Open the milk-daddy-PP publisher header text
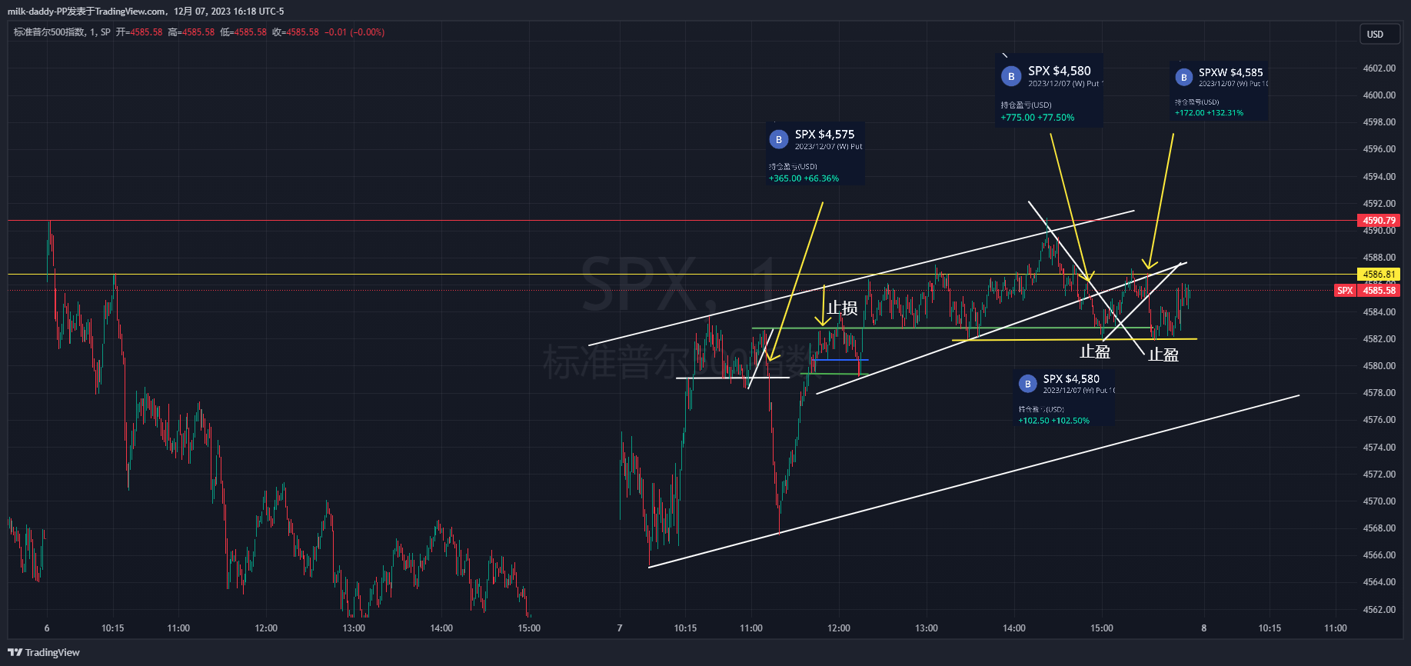This screenshot has width=1411, height=666. pyautogui.click(x=145, y=12)
